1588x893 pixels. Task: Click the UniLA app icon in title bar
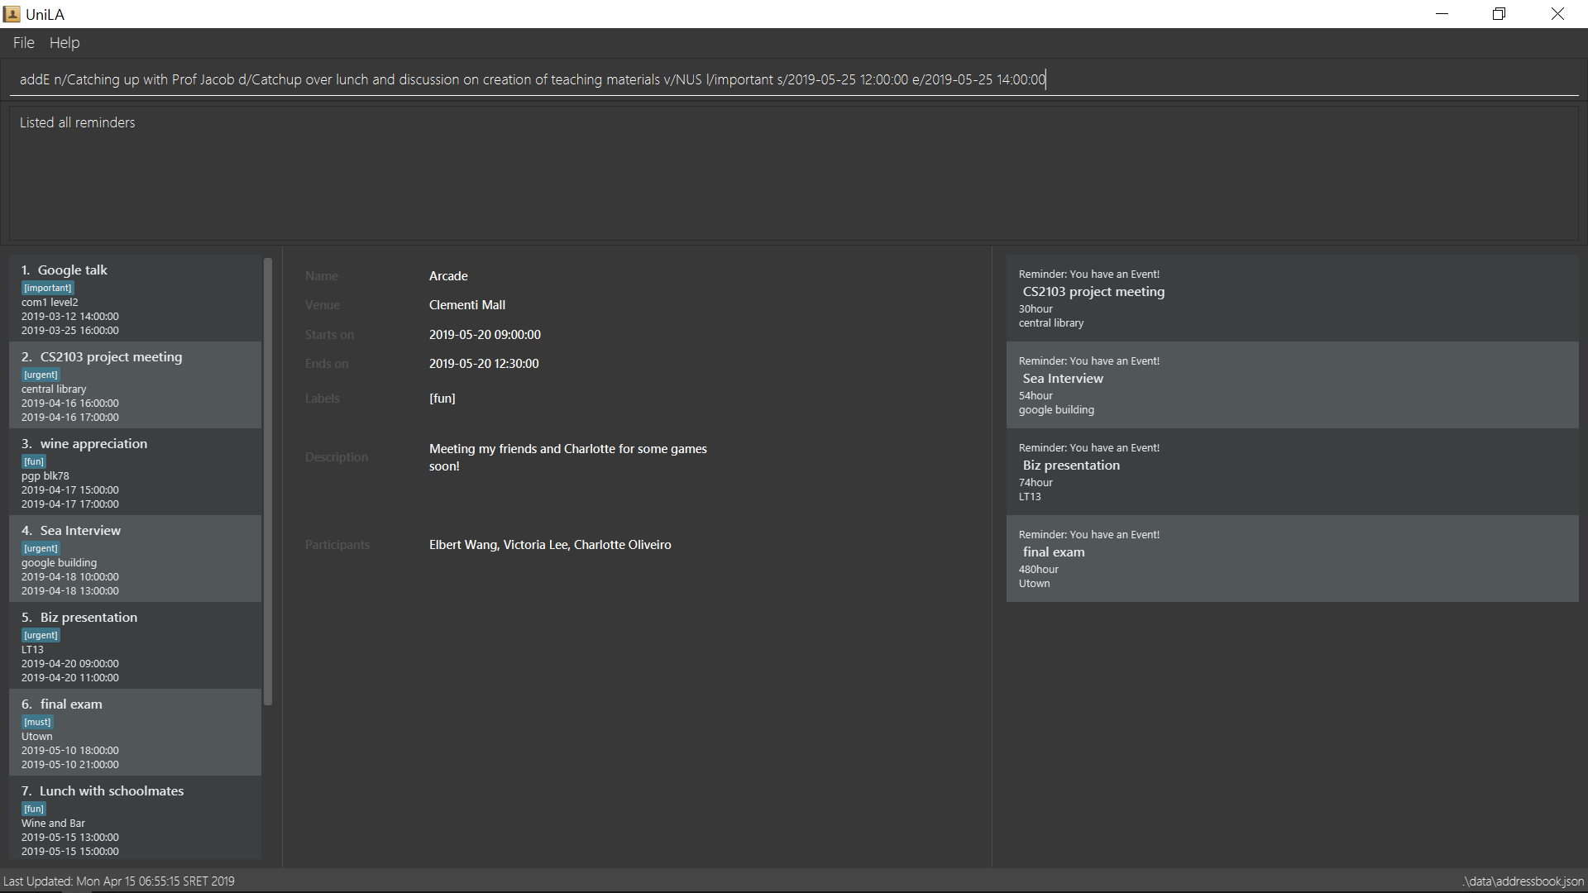pyautogui.click(x=12, y=14)
